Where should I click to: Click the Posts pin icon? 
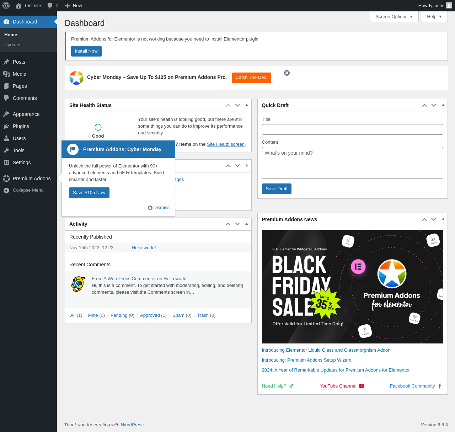[x=6, y=62]
